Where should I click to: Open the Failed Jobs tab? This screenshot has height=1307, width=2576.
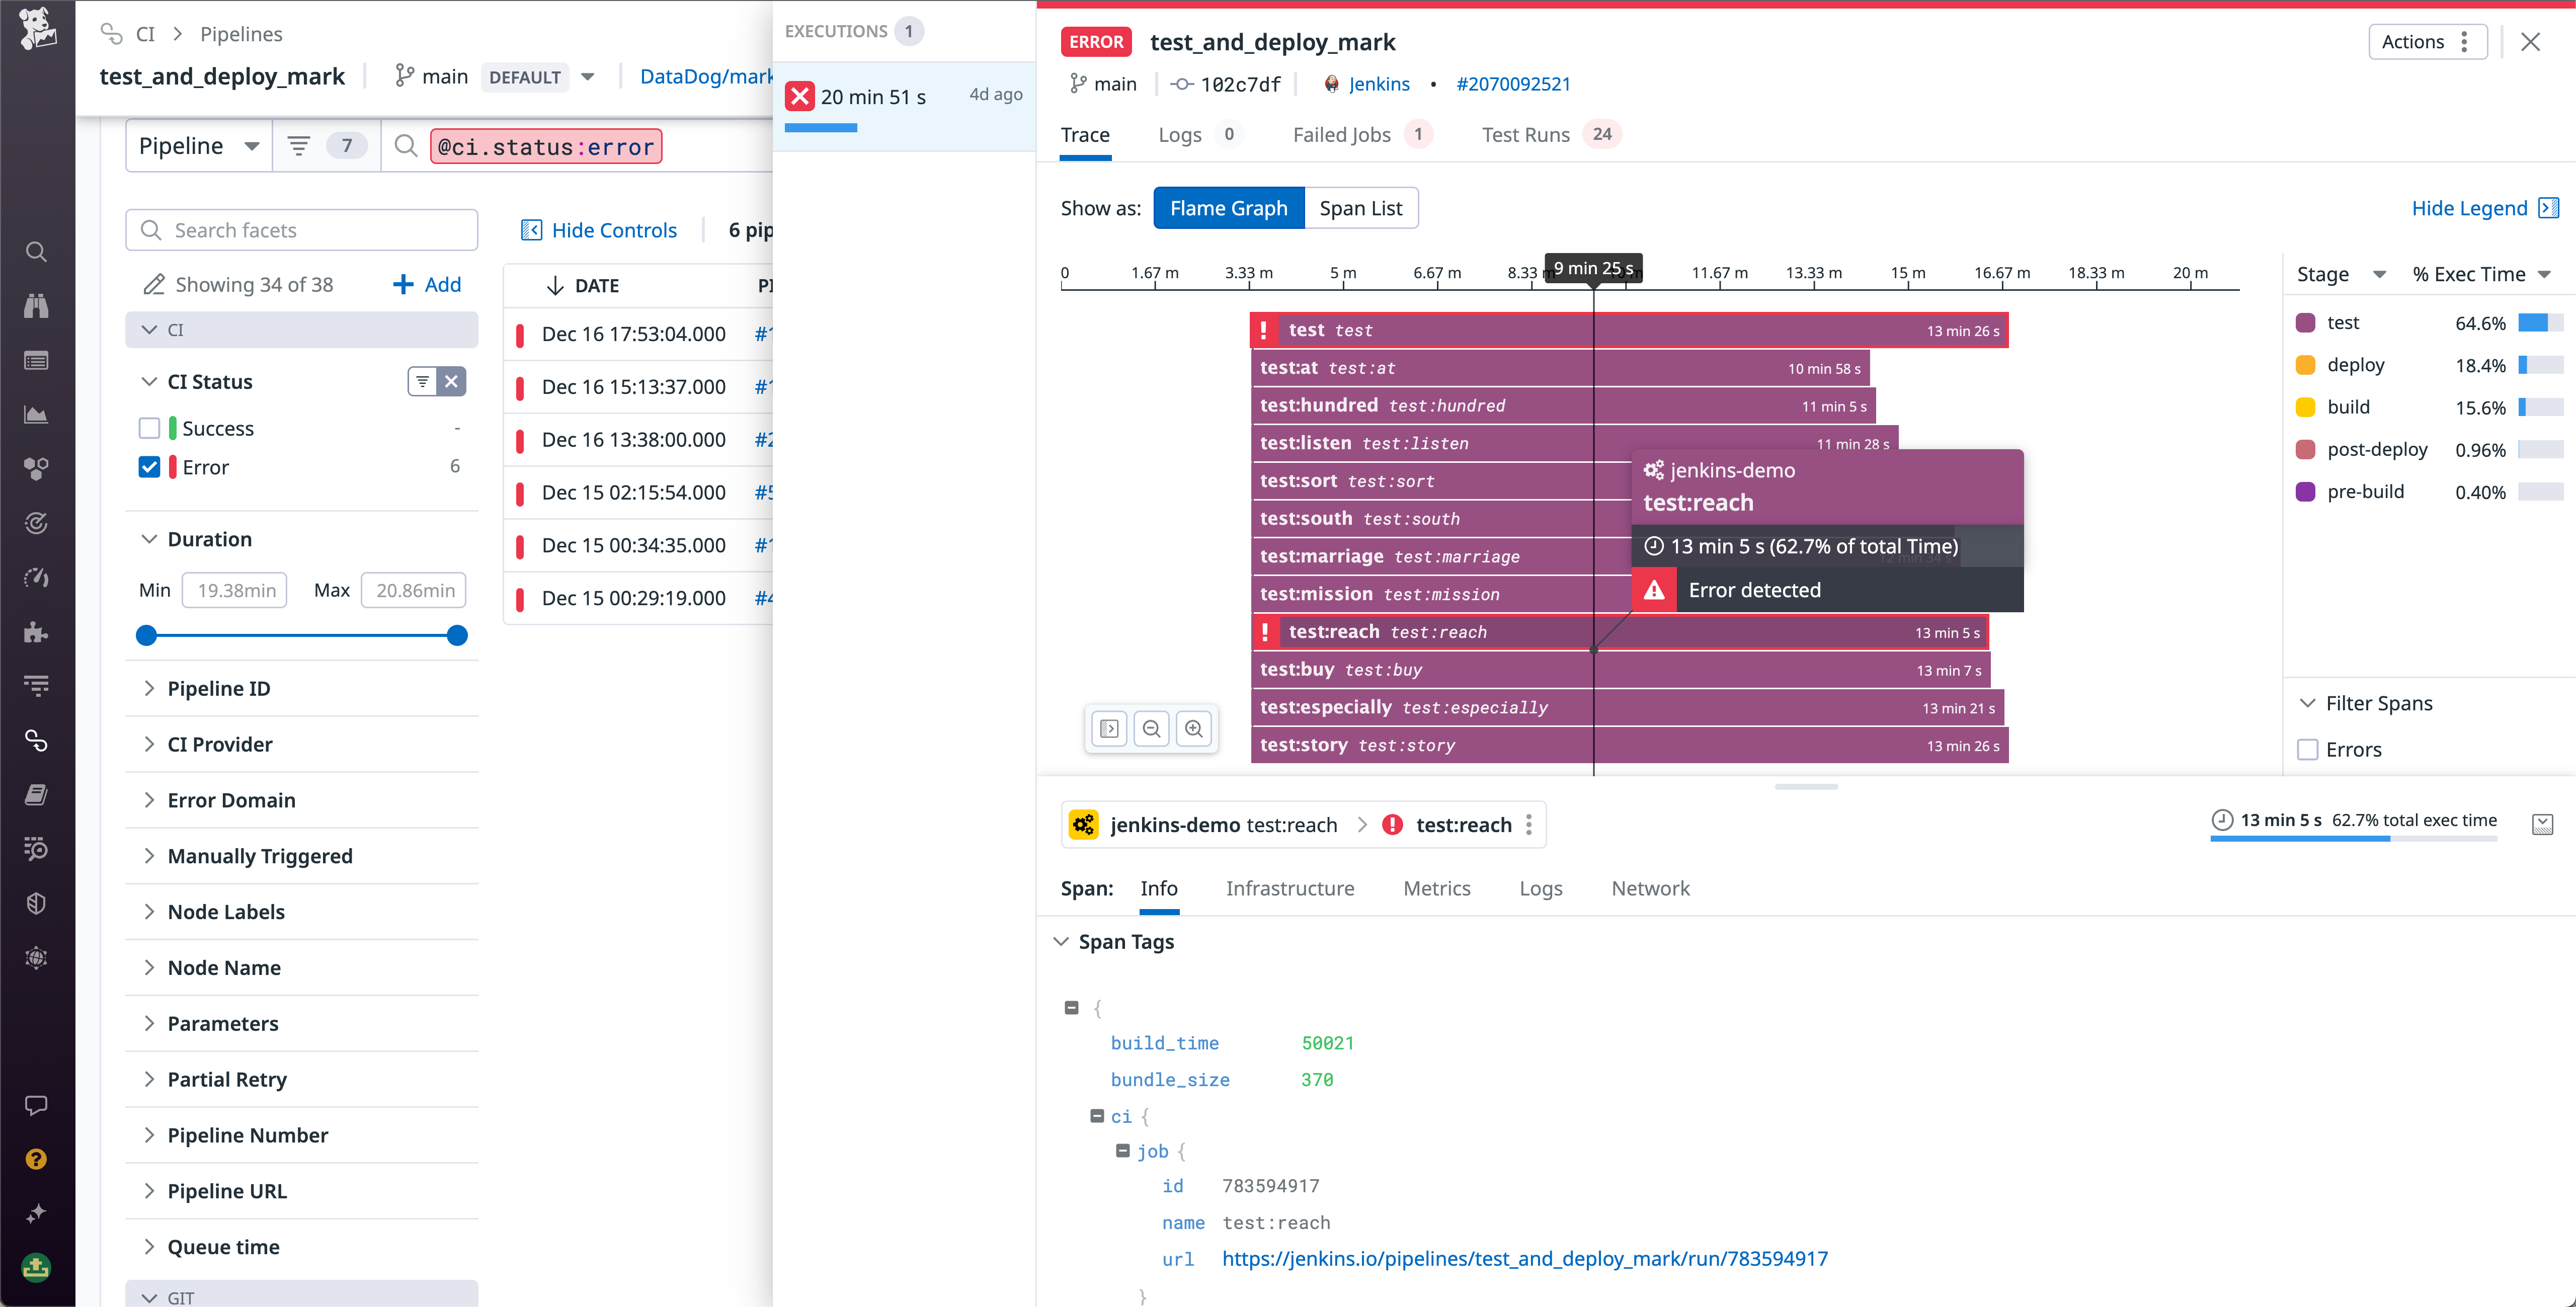coord(1340,134)
